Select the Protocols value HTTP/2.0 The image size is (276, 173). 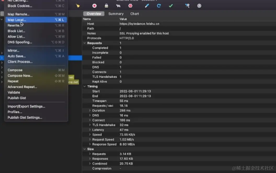pyautogui.click(x=127, y=38)
